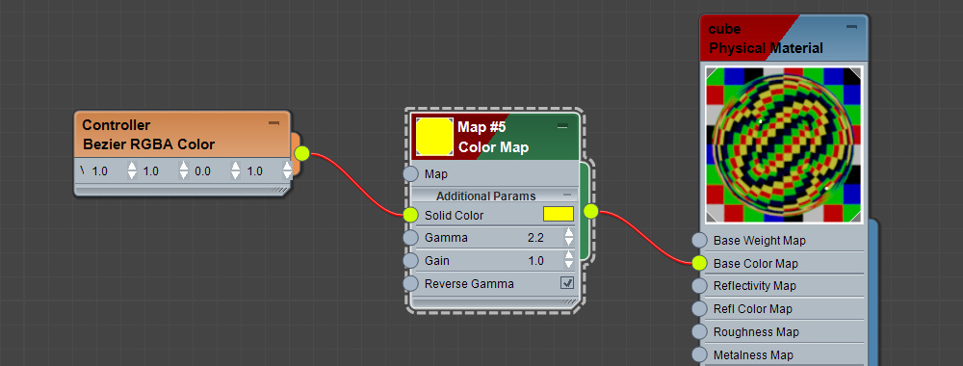Click the Gain value spinner arrows
963x366 pixels.
point(569,260)
